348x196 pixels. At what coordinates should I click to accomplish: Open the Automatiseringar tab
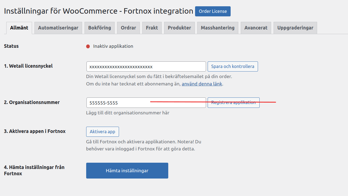pos(58,28)
